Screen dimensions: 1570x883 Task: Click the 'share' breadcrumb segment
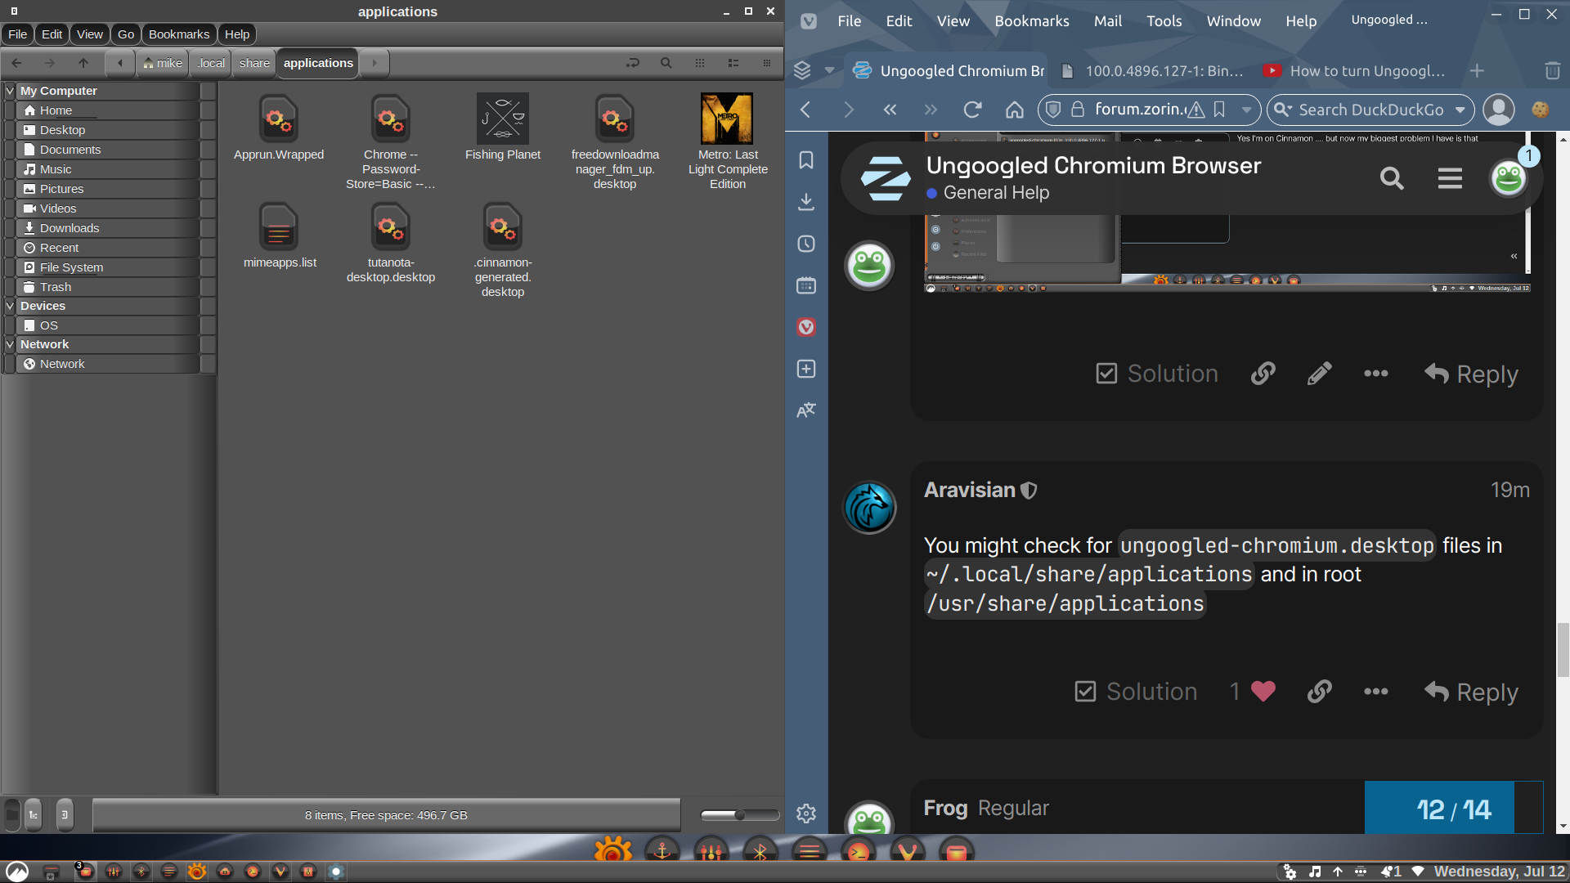pos(254,63)
